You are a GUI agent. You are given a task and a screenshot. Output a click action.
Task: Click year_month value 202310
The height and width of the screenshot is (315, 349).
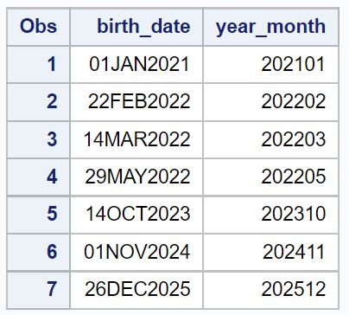tap(270, 215)
